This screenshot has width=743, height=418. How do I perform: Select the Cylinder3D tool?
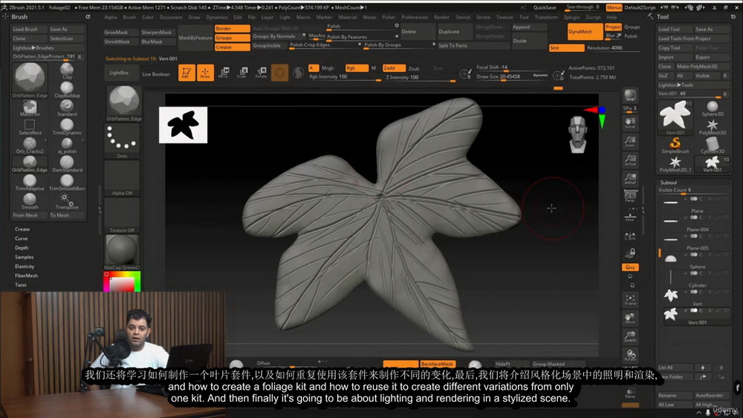tap(713, 145)
